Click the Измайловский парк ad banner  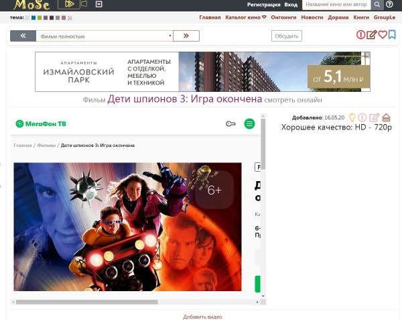(x=201, y=72)
